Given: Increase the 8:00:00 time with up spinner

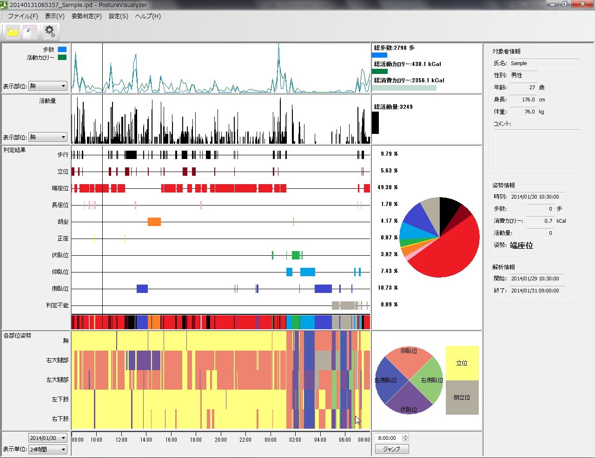Looking at the screenshot, I should coord(405,436).
